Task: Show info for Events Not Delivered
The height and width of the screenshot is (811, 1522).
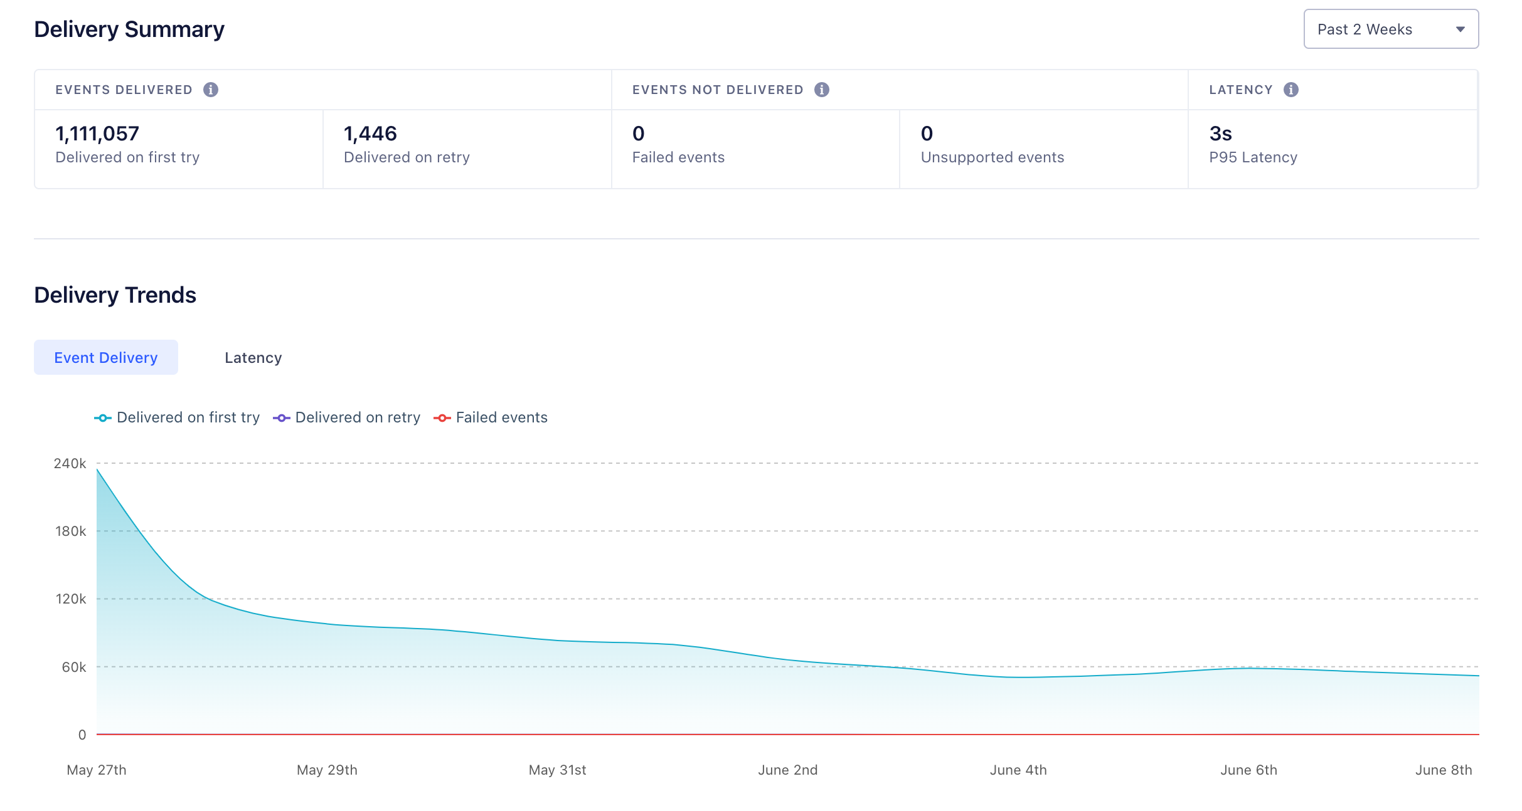Action: 821,90
